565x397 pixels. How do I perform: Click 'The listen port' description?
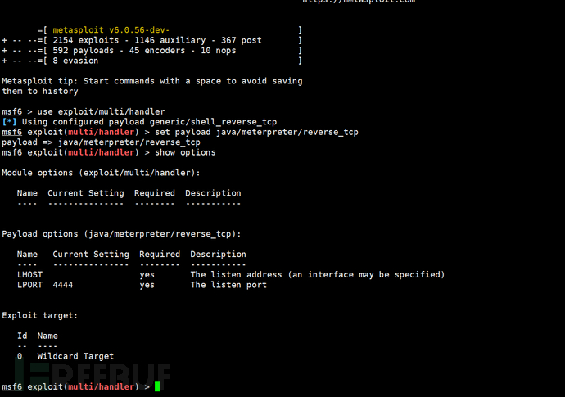pos(228,285)
